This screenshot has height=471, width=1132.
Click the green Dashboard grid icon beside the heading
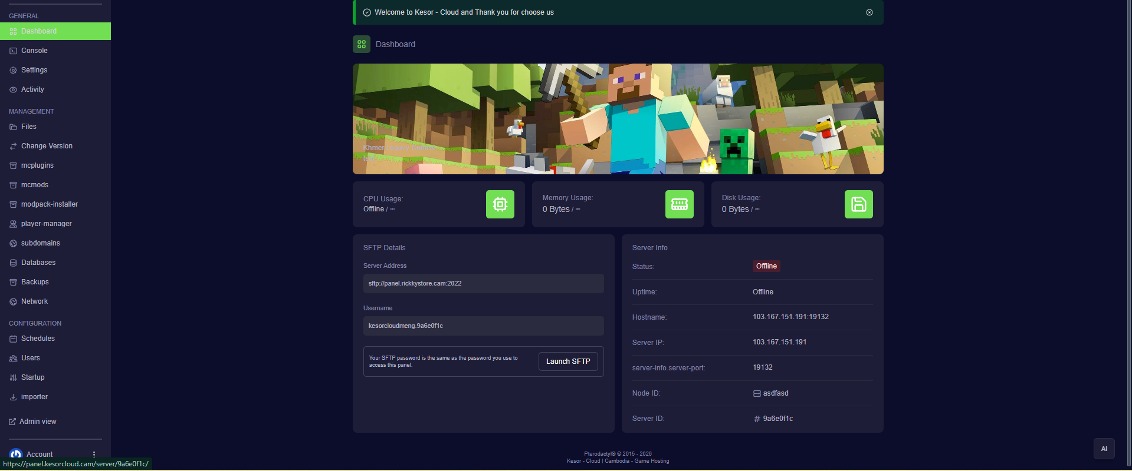click(x=362, y=44)
